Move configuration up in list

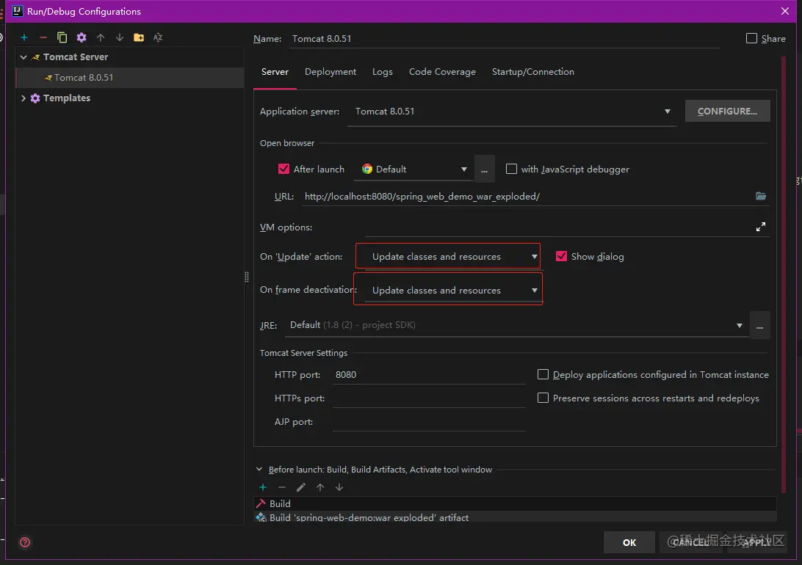click(x=100, y=37)
